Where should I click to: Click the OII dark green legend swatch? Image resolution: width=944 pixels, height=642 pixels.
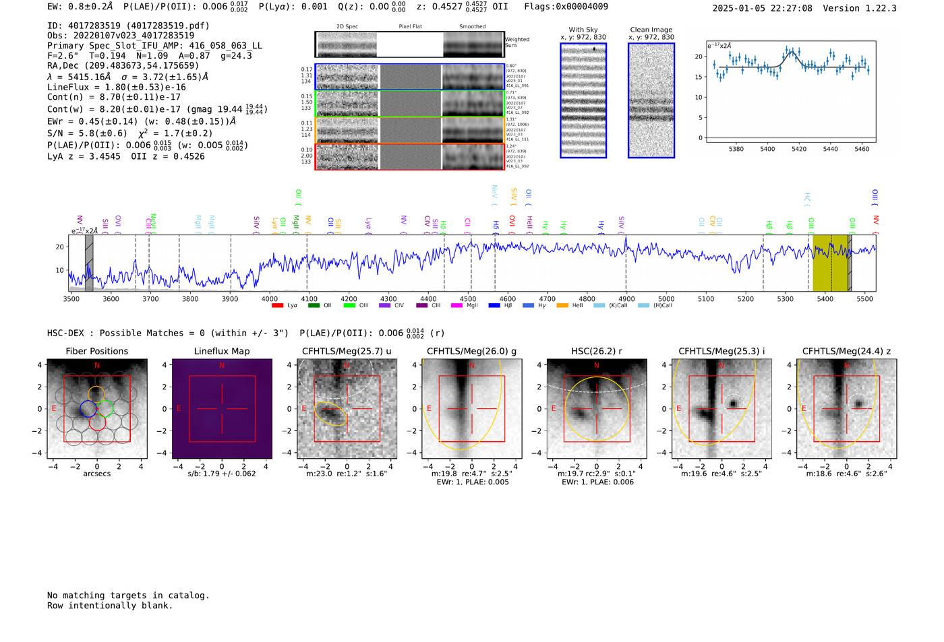[313, 305]
